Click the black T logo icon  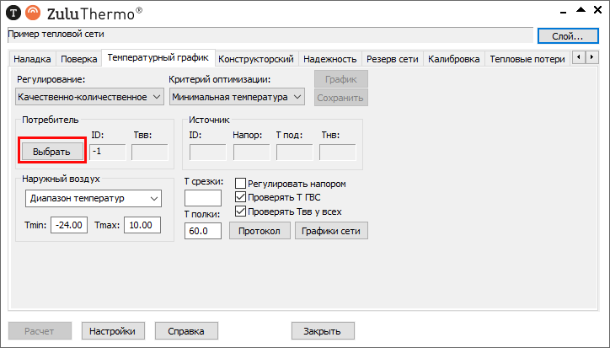coord(13,13)
